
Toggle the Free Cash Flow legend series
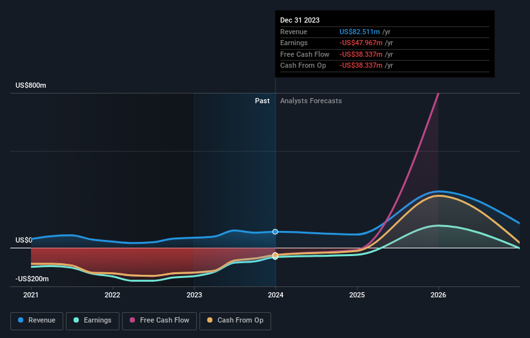[159, 321]
